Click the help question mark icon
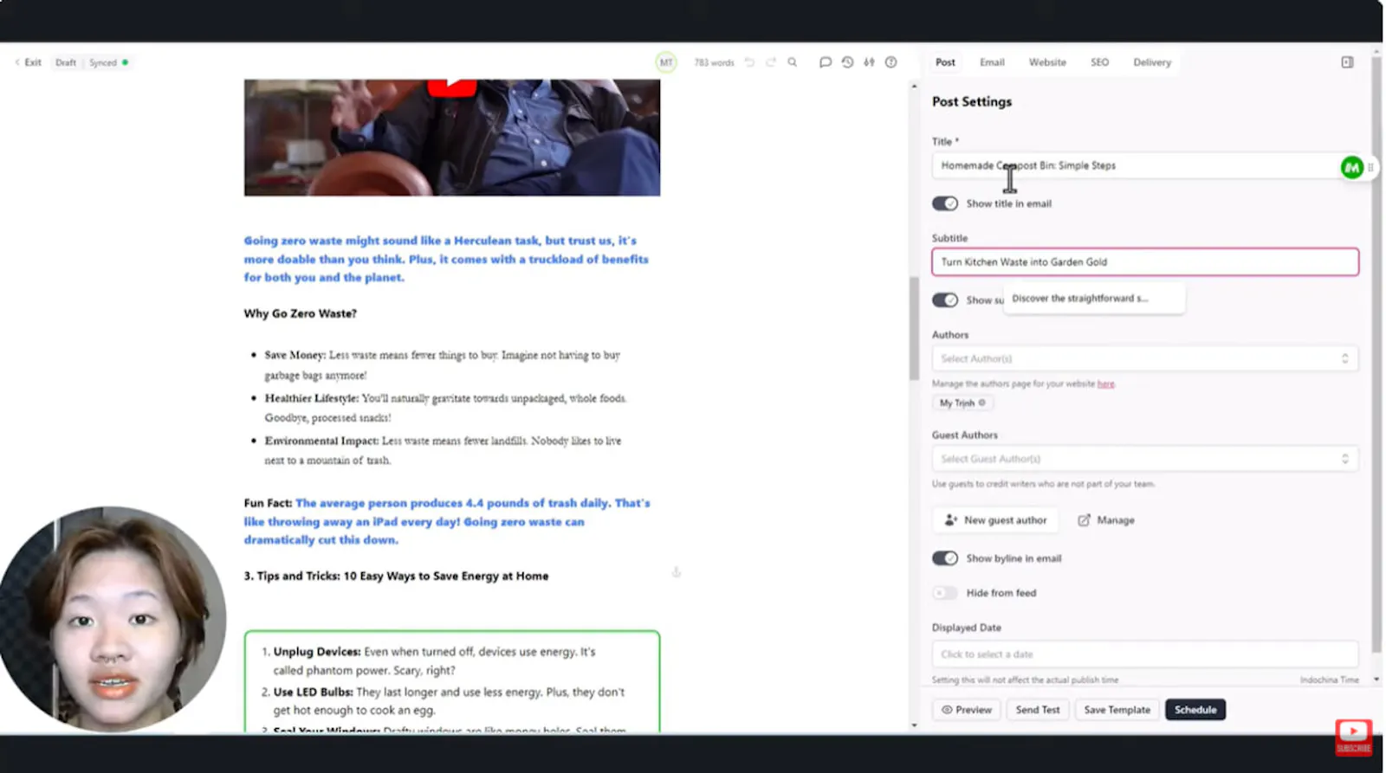 pos(891,62)
